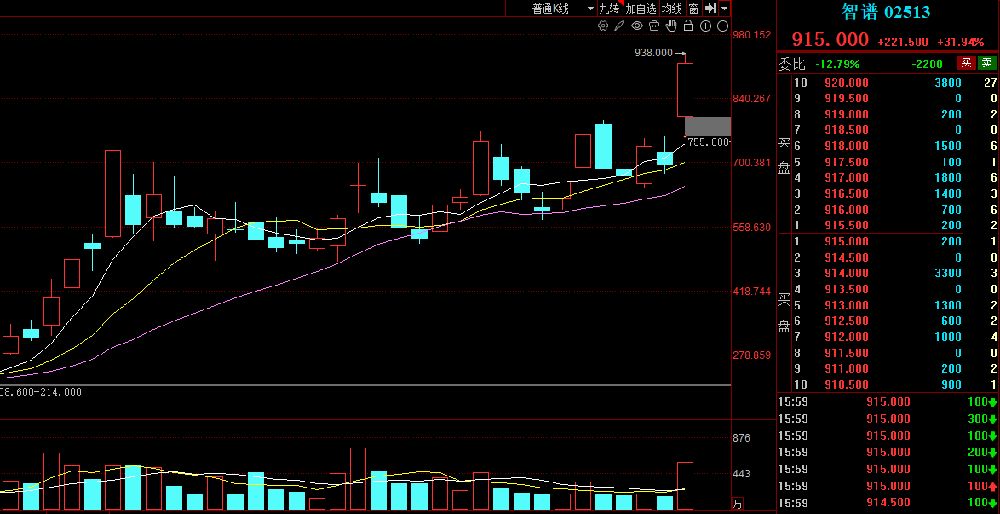Toggle the eye visibility icon
The width and height of the screenshot is (1000, 514).
pyautogui.click(x=637, y=26)
